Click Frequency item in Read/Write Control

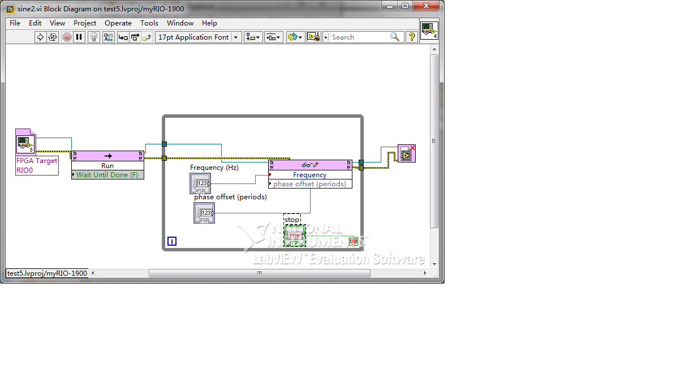310,175
